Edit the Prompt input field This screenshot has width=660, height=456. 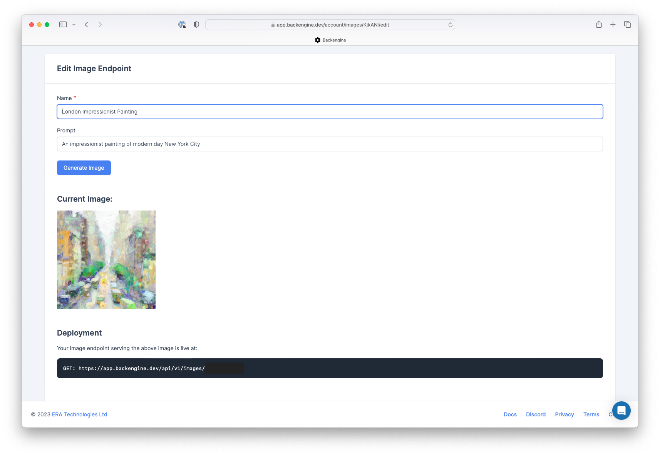tap(330, 144)
